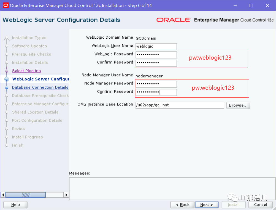Click the Node Manager Password field
The height and width of the screenshot is (210, 276).
click(x=156, y=84)
